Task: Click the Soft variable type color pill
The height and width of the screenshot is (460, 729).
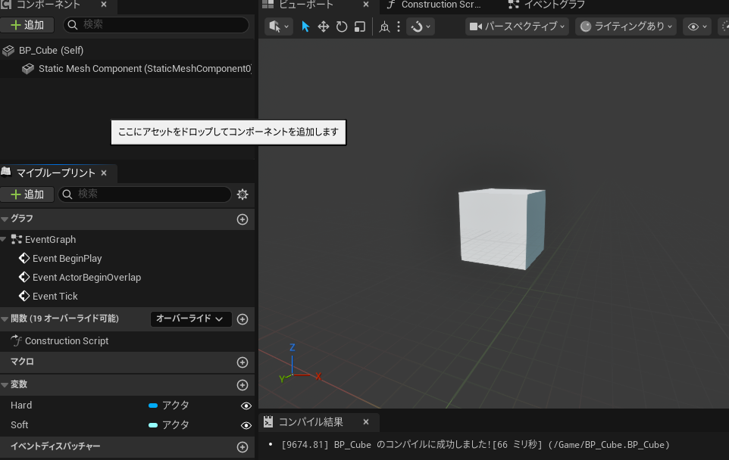Action: pos(153,425)
